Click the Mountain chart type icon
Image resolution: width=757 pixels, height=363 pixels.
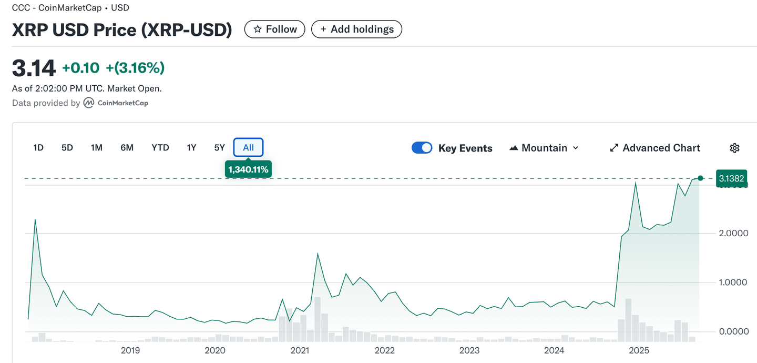tap(514, 148)
